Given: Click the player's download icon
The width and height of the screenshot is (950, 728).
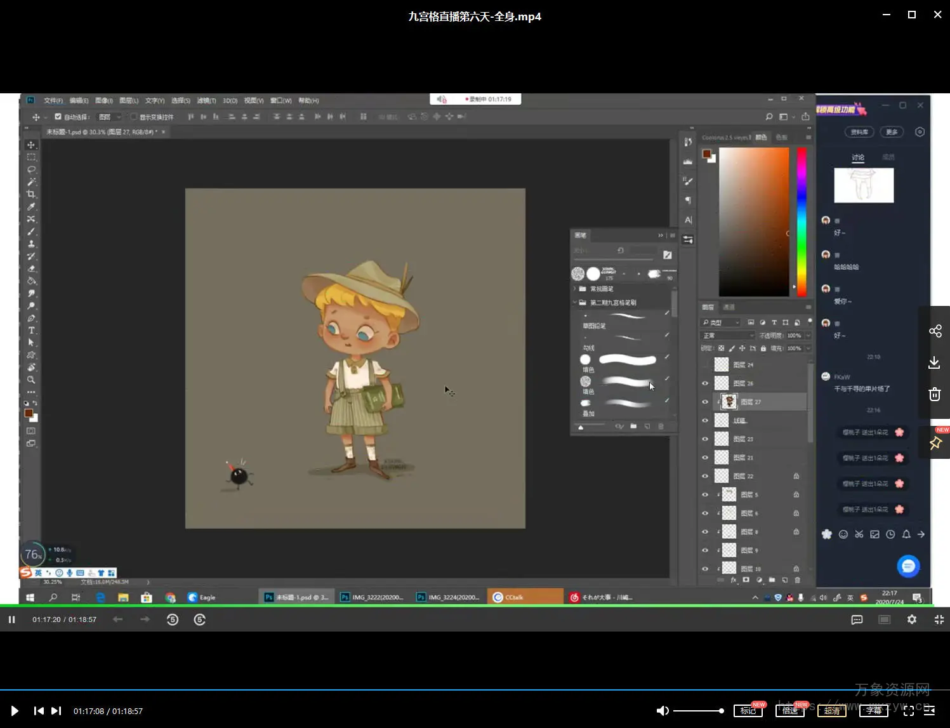Looking at the screenshot, I should (934, 362).
